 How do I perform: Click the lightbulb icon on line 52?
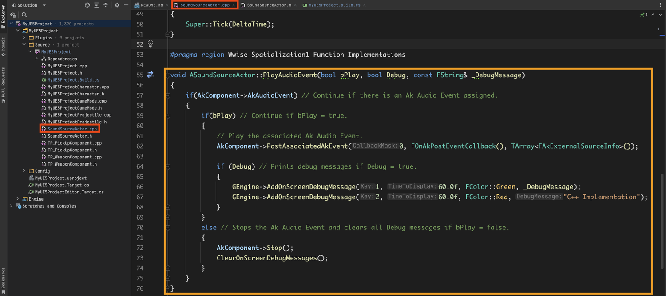pyautogui.click(x=150, y=44)
